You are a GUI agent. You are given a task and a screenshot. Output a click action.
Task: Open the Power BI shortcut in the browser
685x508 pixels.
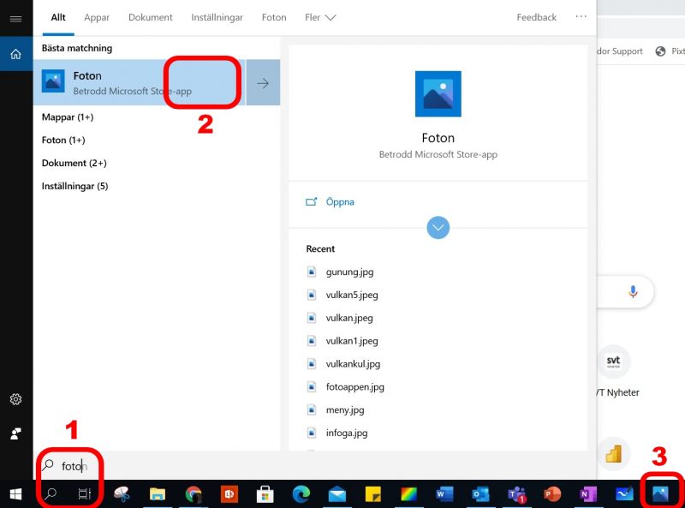click(613, 454)
